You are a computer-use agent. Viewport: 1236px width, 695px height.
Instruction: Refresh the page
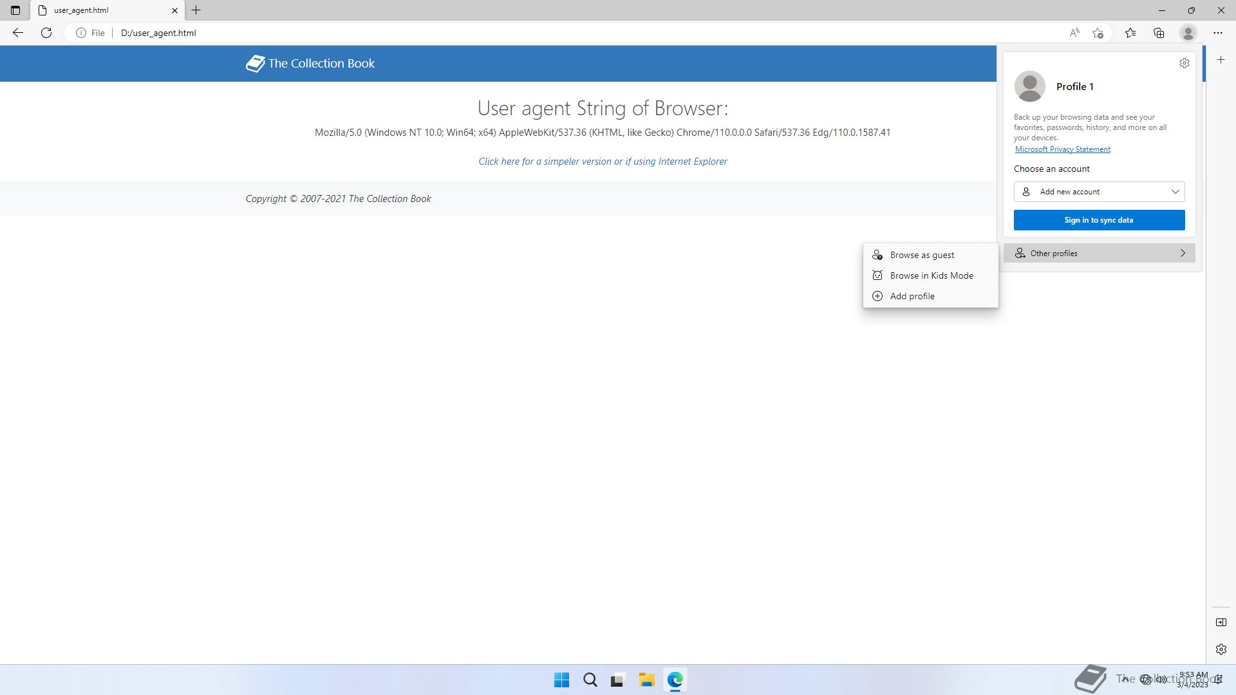[46, 33]
